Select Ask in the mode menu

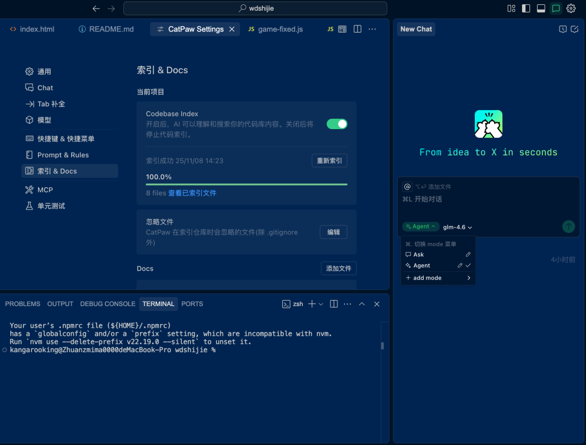pos(419,255)
